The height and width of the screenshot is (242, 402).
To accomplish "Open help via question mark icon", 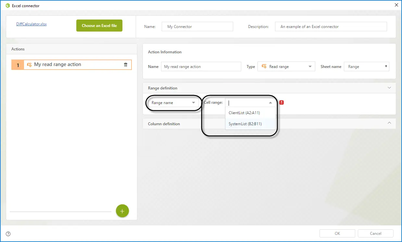I will pyautogui.click(x=8, y=234).
